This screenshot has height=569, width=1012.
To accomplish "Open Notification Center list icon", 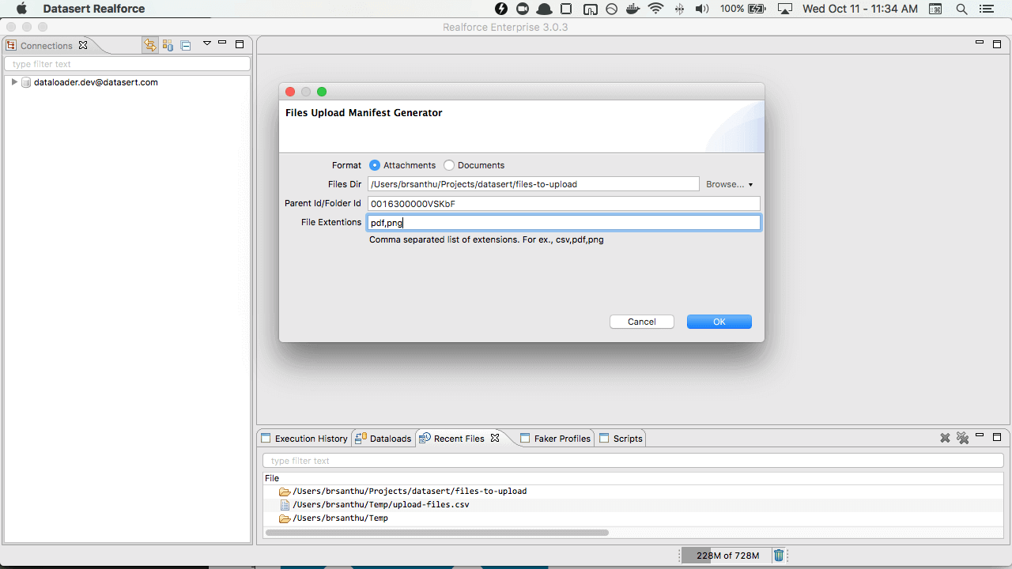I will coord(986,9).
